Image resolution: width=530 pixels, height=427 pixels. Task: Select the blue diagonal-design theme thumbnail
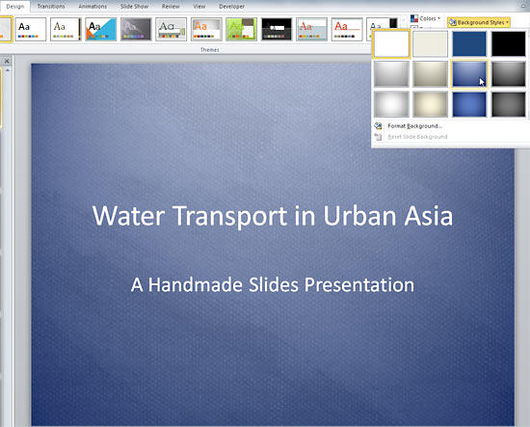101,30
